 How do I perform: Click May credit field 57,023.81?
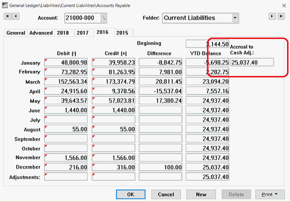click(x=114, y=101)
